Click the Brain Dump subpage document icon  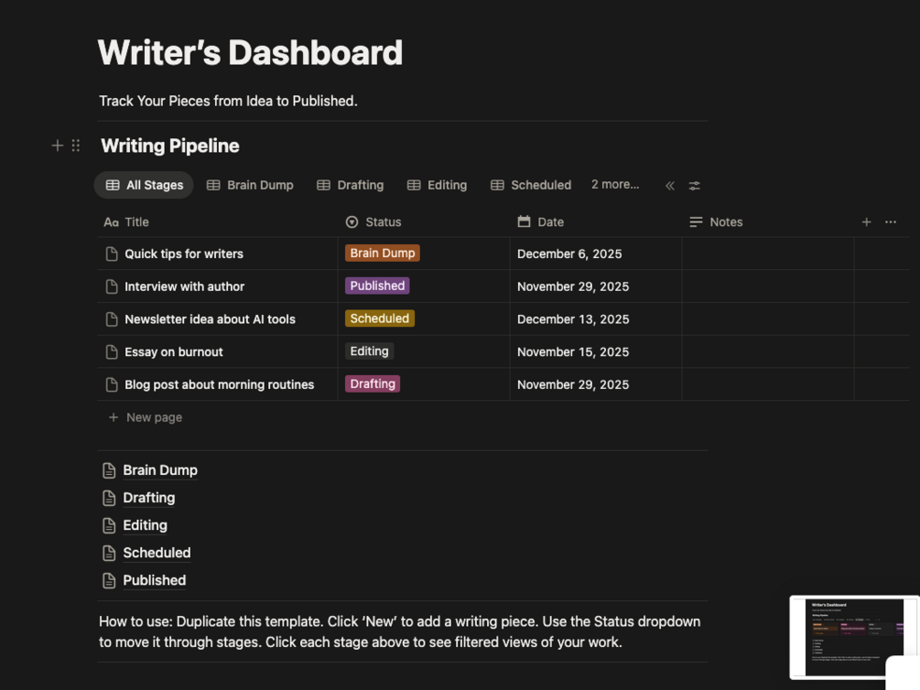click(x=109, y=470)
